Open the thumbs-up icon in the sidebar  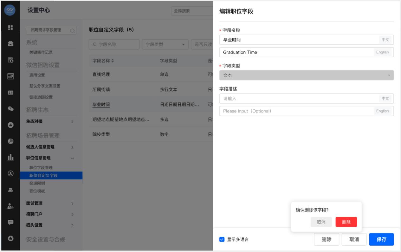10,125
